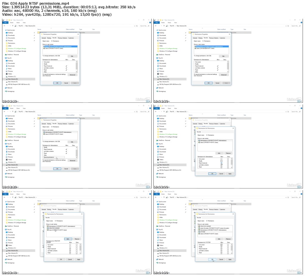This screenshot has height=276, width=305.
Task: In the 00:02:20 frame, click the slides folder icon
Action: coord(7,132)
